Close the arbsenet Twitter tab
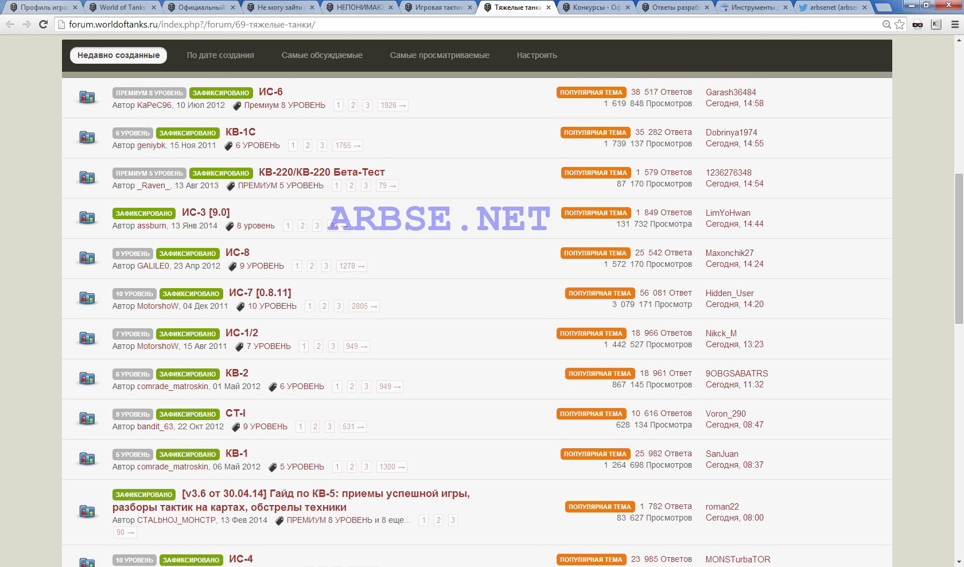This screenshot has height=567, width=964. click(x=865, y=7)
